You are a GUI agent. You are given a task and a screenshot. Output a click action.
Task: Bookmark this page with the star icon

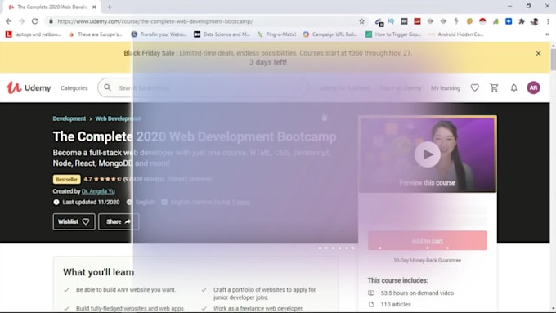[361, 21]
